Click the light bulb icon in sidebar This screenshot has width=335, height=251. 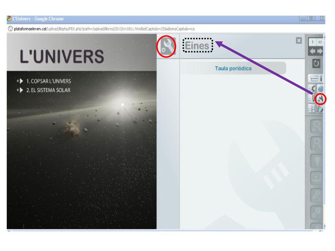point(316,160)
